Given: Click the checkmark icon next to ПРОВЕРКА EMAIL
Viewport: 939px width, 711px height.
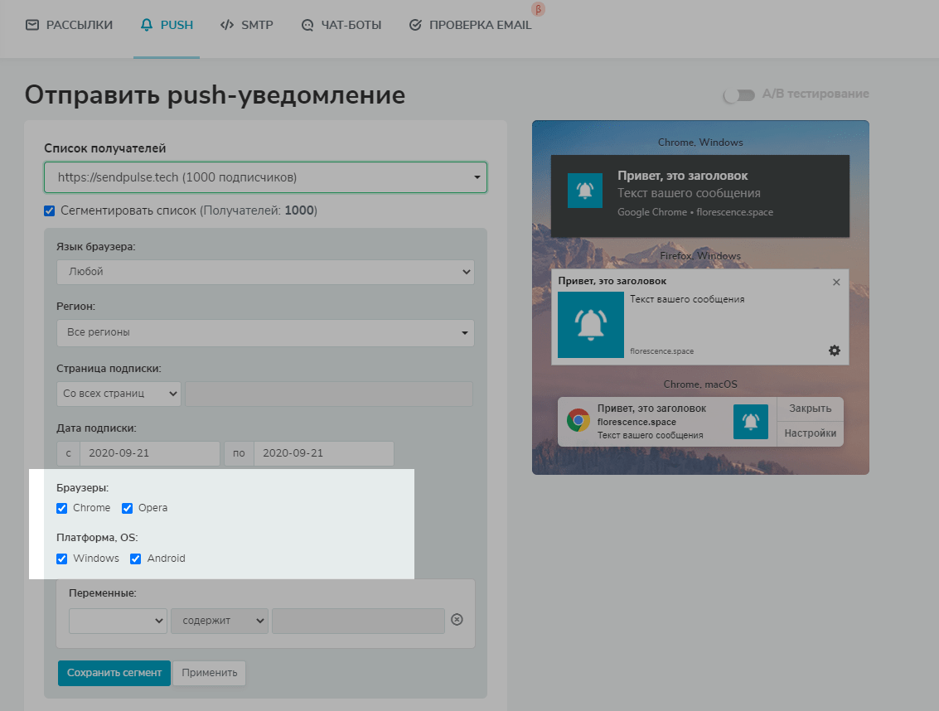Looking at the screenshot, I should pos(415,25).
